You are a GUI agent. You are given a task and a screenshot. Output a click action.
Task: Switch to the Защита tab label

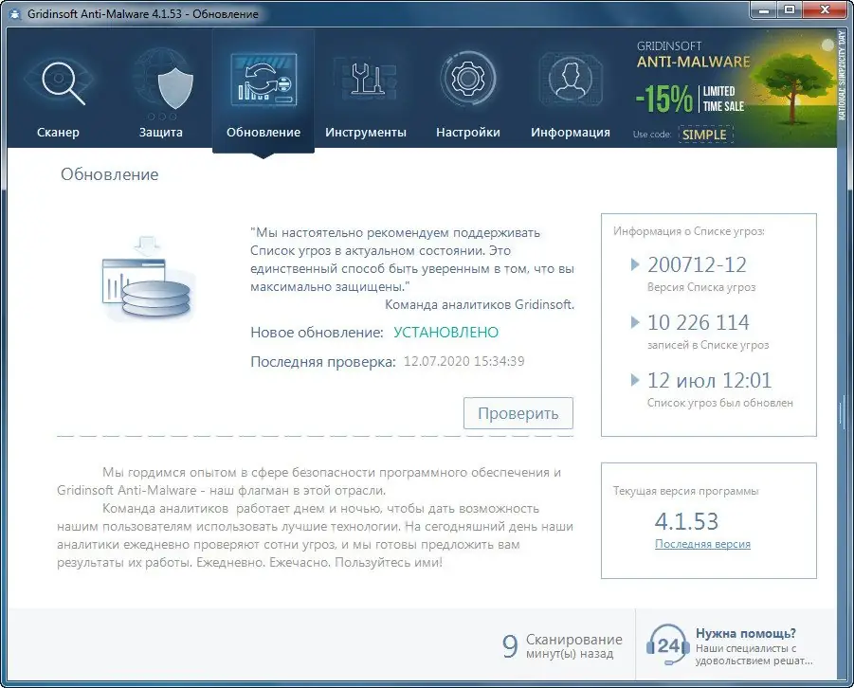click(161, 133)
